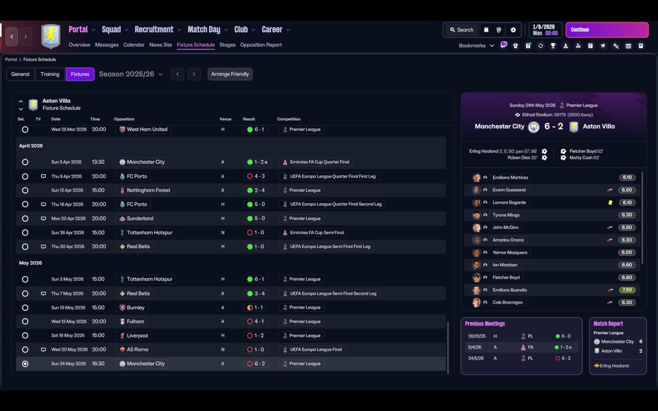Open the bookmark icon beside Search
The width and height of the screenshot is (658, 411).
(486, 30)
